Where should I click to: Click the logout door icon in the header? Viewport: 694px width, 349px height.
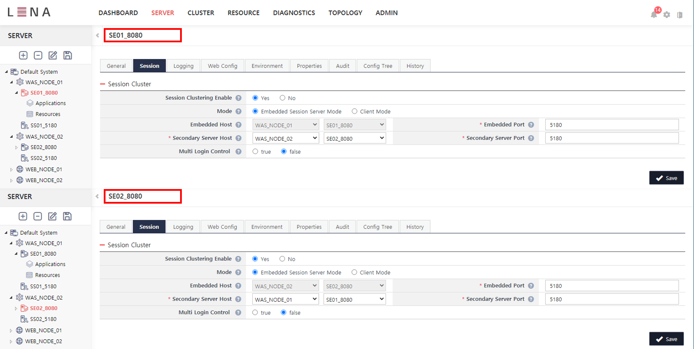[680, 15]
